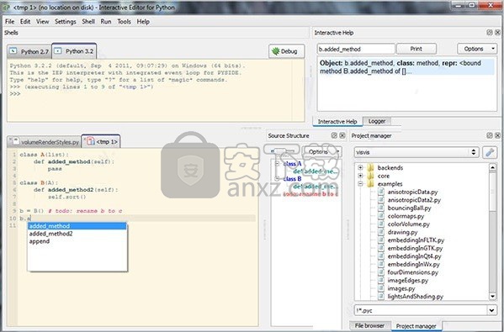Viewport: 504px width, 332px height.
Task: Open the Run menu
Action: [x=106, y=22]
